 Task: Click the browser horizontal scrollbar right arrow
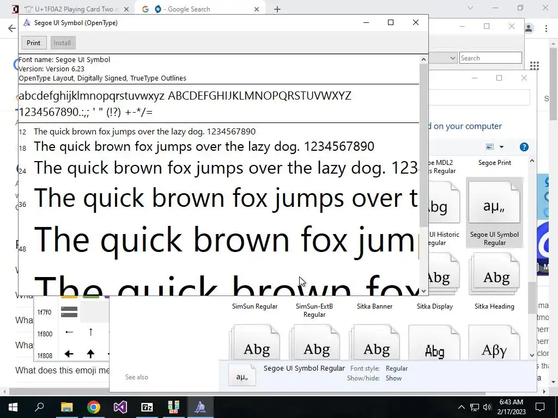point(544,391)
